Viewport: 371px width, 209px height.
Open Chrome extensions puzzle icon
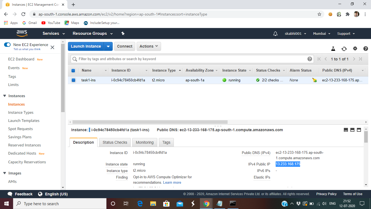pos(348,14)
